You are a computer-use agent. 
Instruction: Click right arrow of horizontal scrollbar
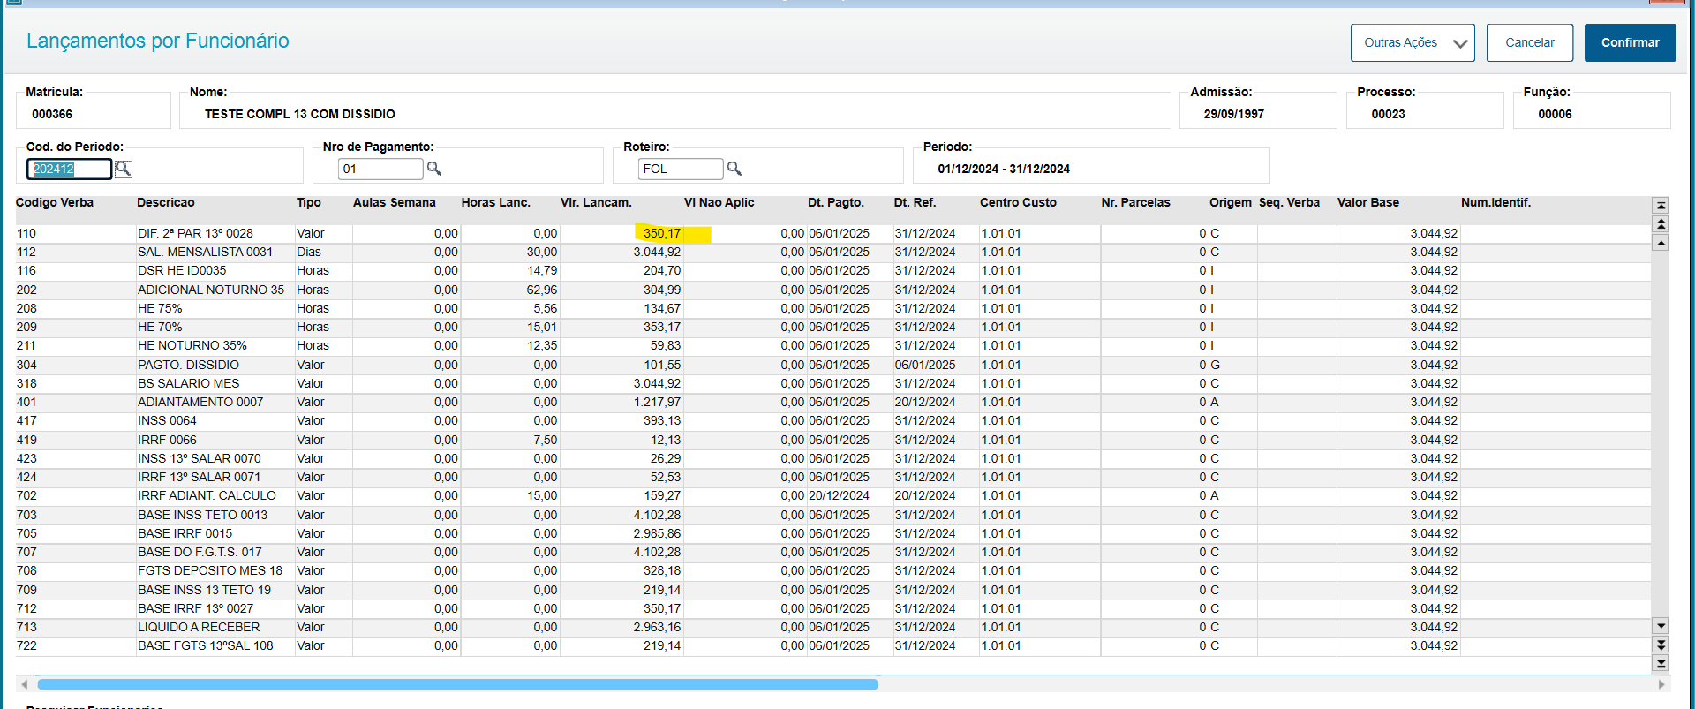[1661, 684]
